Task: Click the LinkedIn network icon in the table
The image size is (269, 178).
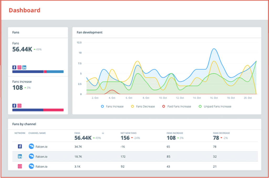Action: [20, 156]
